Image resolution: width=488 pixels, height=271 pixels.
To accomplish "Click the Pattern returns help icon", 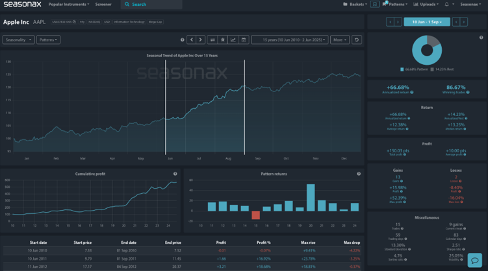I will coord(359,174).
